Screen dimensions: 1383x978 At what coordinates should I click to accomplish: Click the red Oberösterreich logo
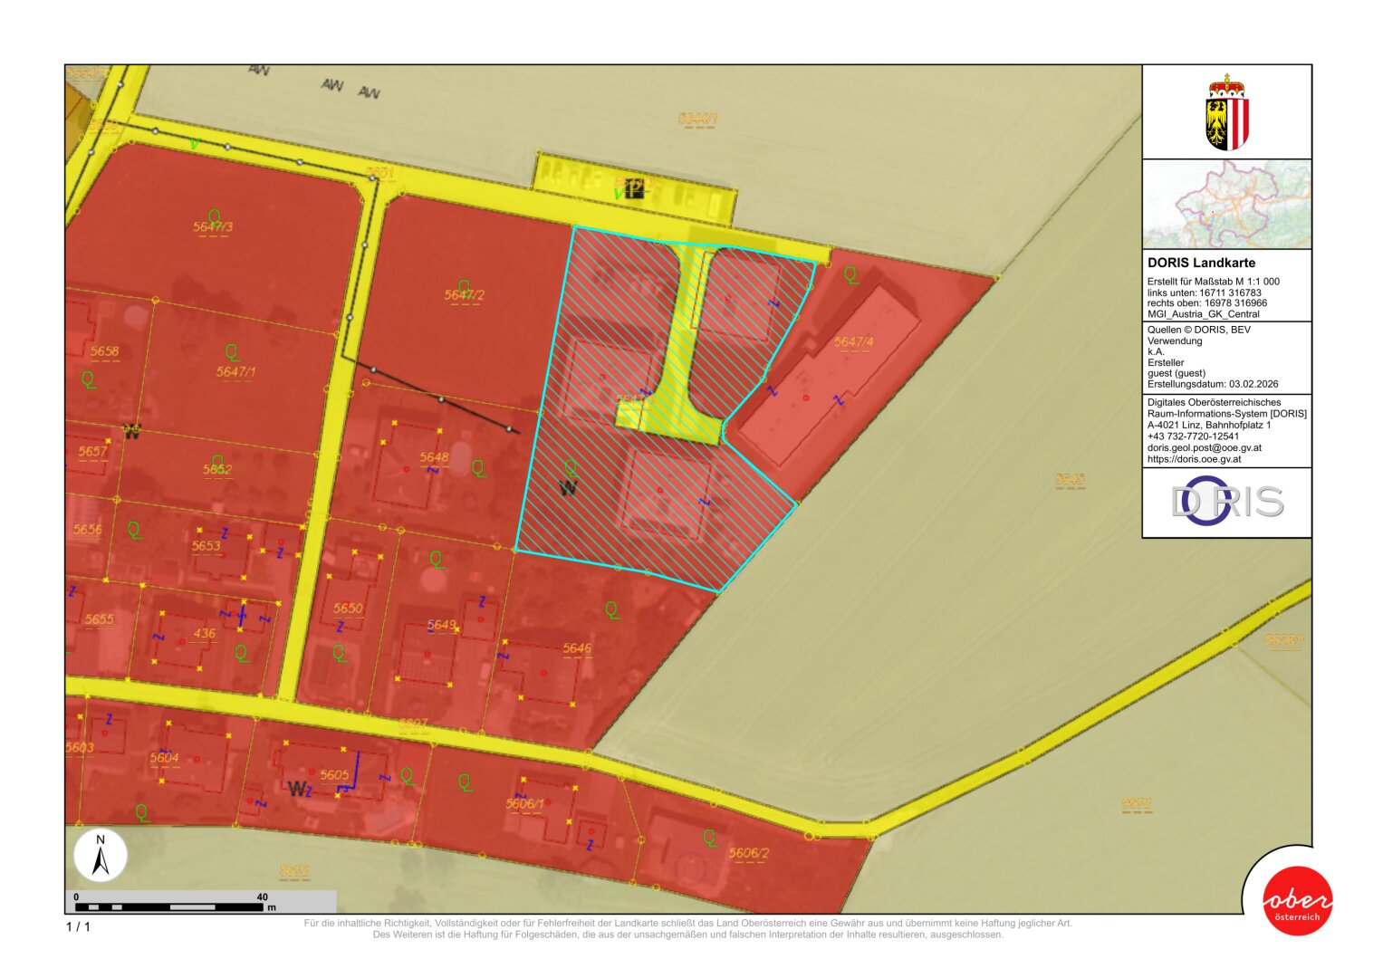[1297, 900]
